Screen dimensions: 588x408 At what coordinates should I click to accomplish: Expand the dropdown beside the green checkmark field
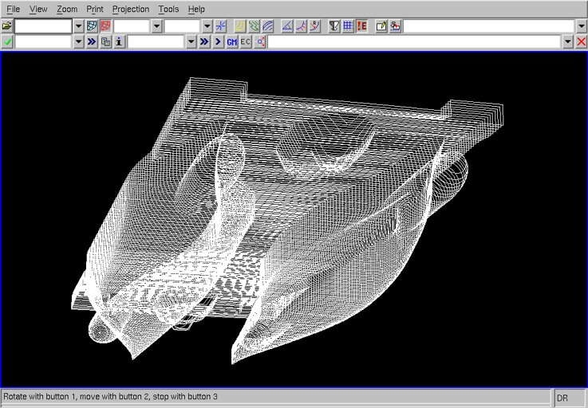pyautogui.click(x=78, y=41)
